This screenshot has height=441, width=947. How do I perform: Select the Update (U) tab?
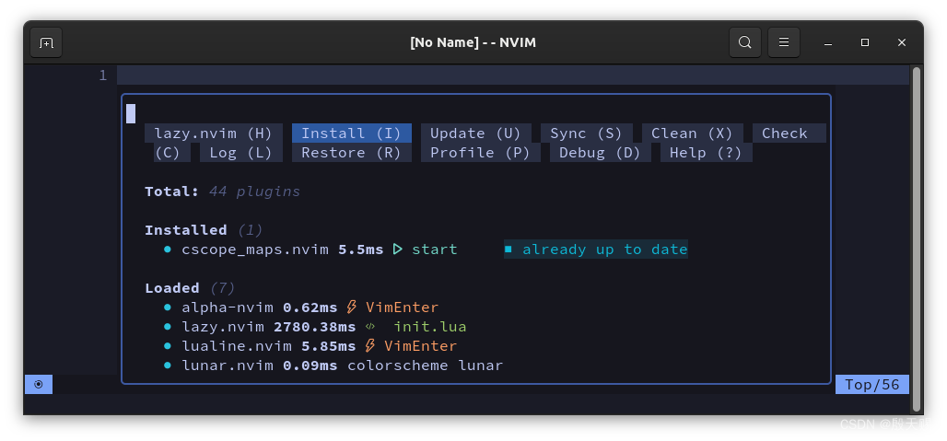click(x=476, y=133)
